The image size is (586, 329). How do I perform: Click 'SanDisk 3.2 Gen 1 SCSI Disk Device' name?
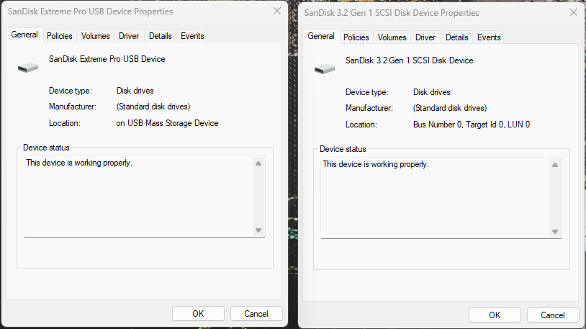[x=409, y=60]
